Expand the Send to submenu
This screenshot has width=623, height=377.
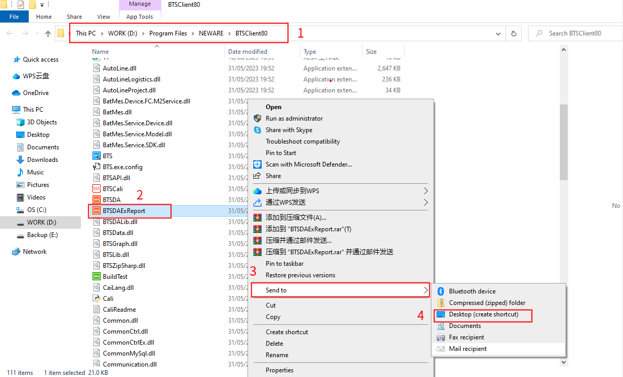339,290
